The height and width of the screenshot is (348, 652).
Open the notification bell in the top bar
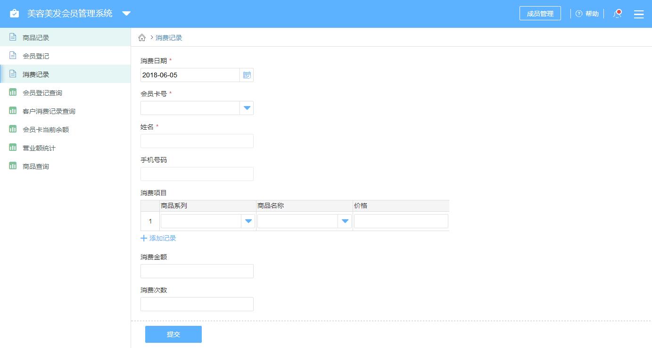[617, 14]
